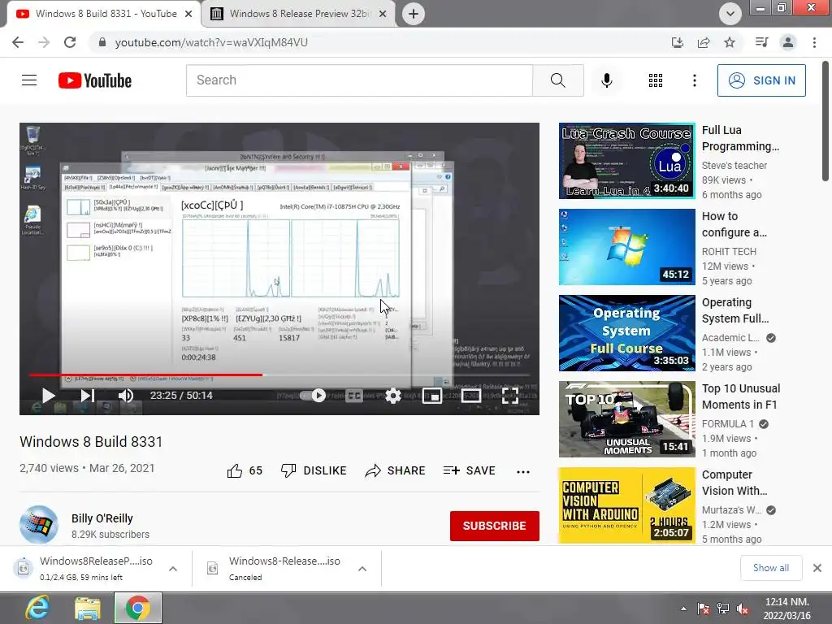Skip to the next video
This screenshot has height=624, width=832.
pyautogui.click(x=88, y=396)
